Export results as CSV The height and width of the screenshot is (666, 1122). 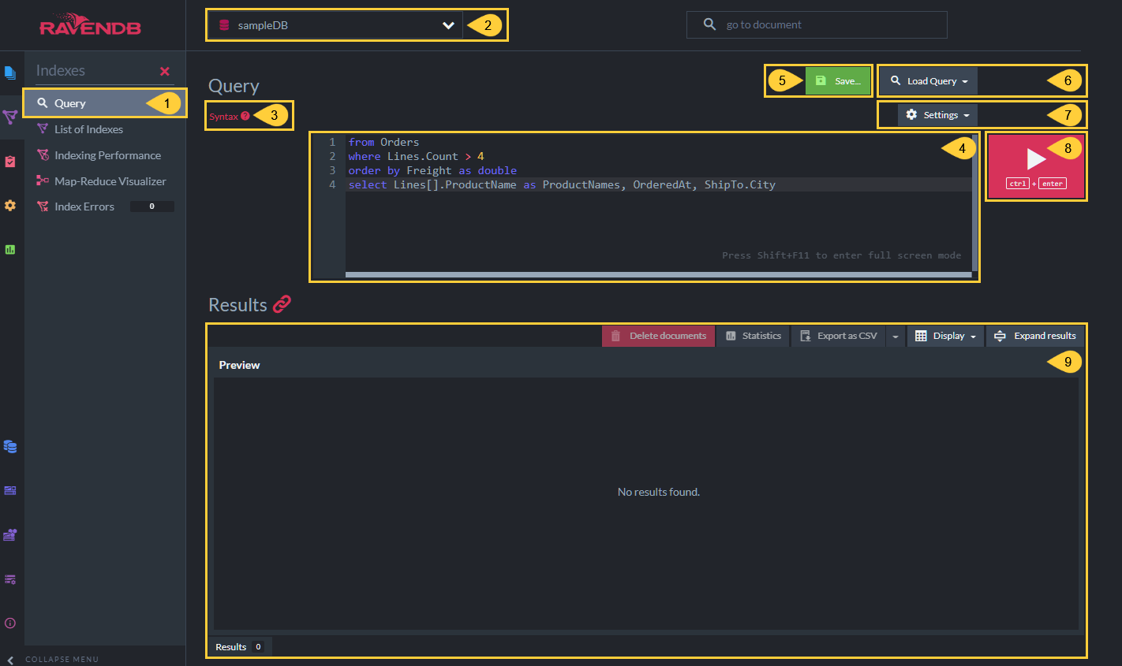839,336
